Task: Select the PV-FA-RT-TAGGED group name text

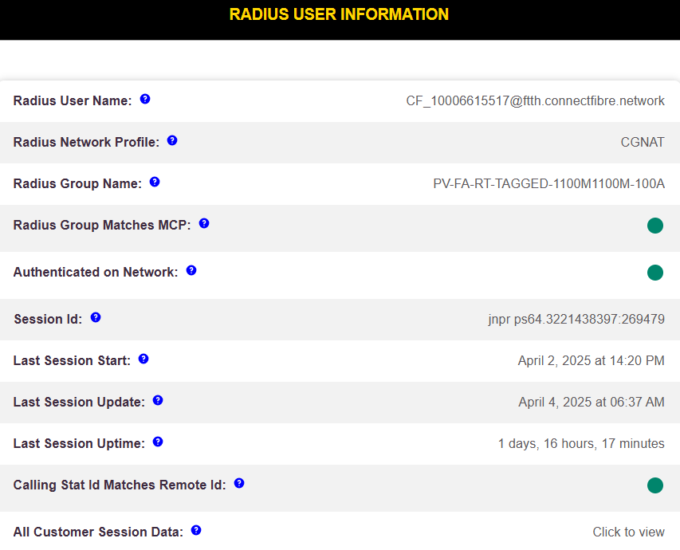Action: point(548,183)
